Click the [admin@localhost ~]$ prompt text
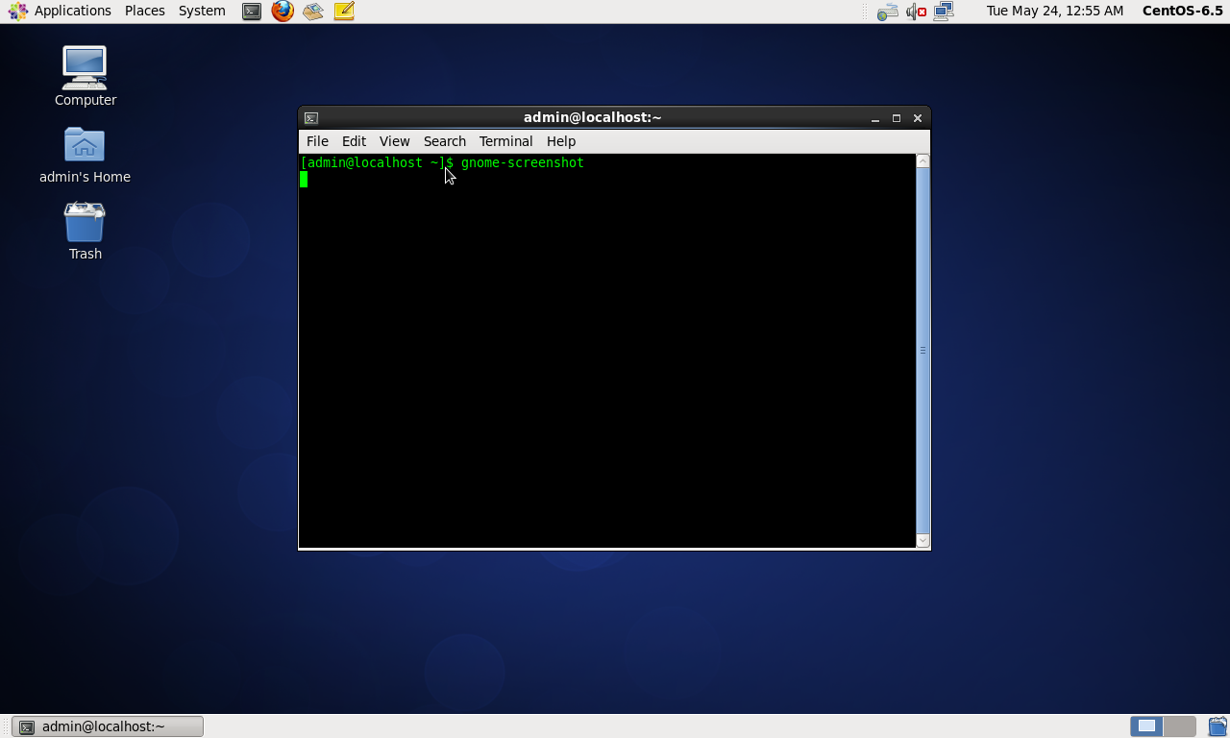Image resolution: width=1230 pixels, height=738 pixels. pos(377,162)
